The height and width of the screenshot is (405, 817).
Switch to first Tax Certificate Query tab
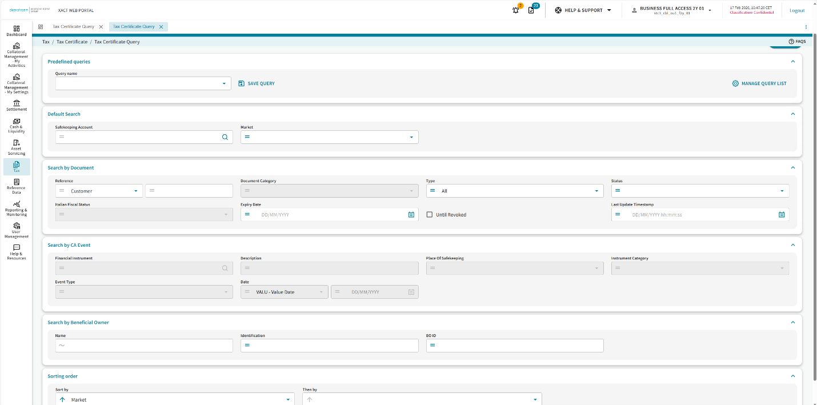[73, 27]
